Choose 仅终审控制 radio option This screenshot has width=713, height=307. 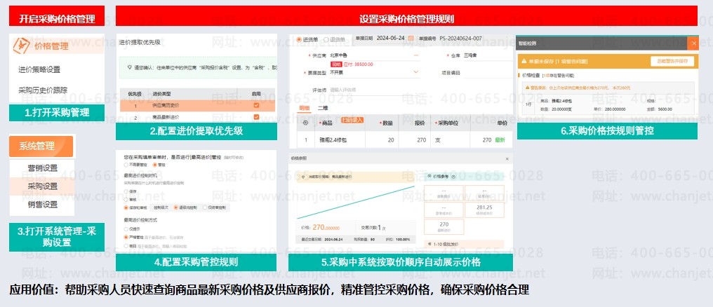click(205, 207)
